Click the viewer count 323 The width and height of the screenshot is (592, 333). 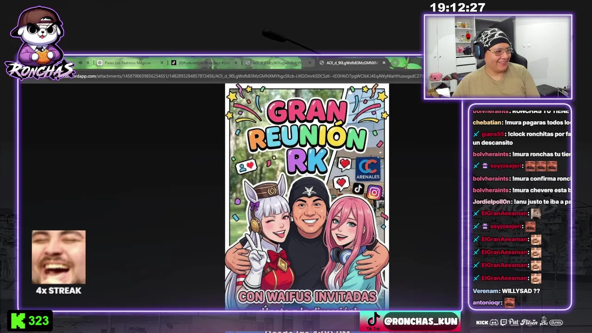tap(39, 321)
